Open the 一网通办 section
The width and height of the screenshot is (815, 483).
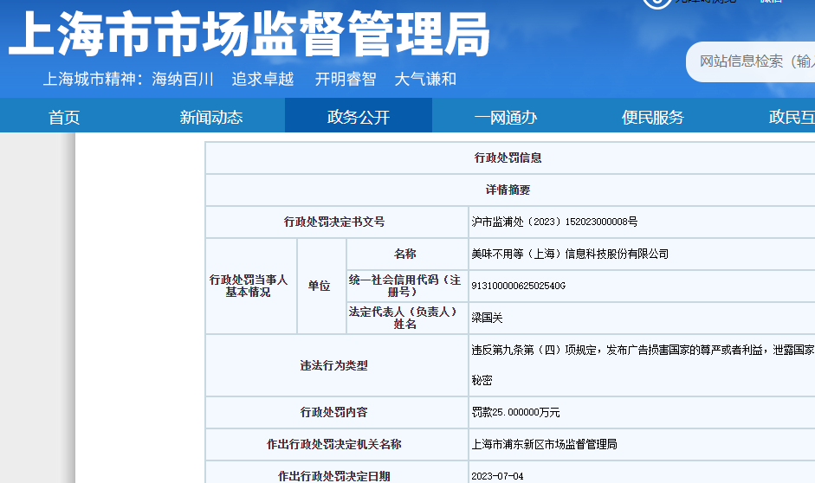(506, 117)
